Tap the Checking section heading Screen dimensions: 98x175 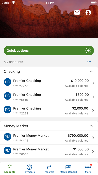[x=12, y=71]
